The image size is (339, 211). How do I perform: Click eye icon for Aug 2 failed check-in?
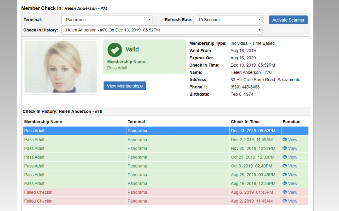pos(285,201)
